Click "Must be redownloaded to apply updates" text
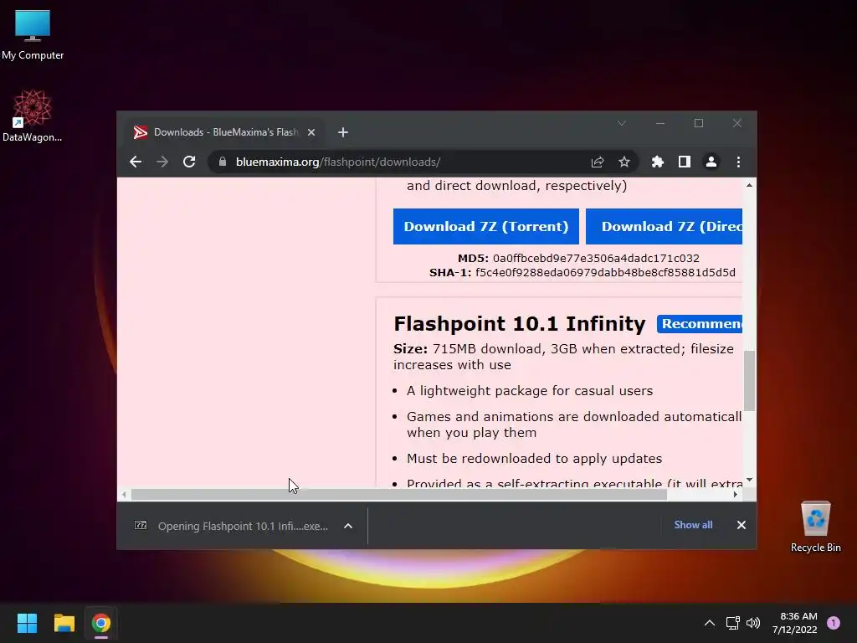Viewport: 857px width, 643px height. tap(534, 459)
